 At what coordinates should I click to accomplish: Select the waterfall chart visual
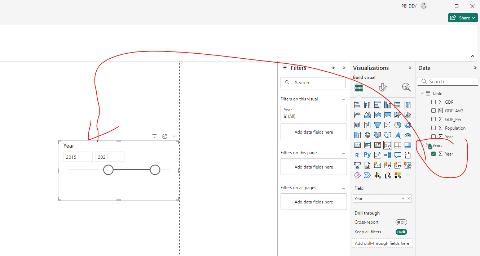click(367, 125)
